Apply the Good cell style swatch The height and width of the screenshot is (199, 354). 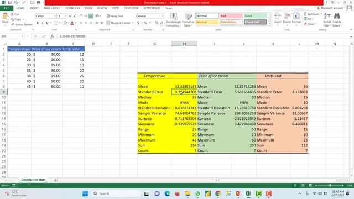point(256,16)
